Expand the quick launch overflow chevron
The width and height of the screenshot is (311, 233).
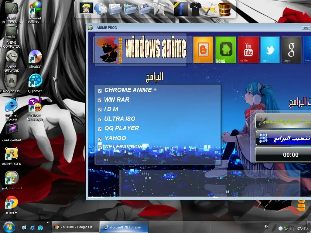tap(48, 223)
